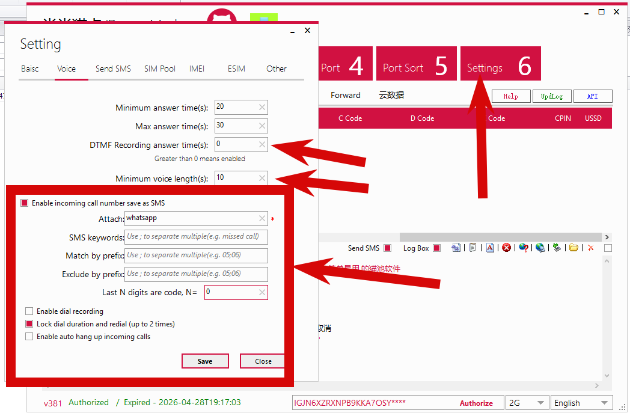The height and width of the screenshot is (413, 630).
Task: Open the 2G network mode dropdown
Action: click(527, 403)
